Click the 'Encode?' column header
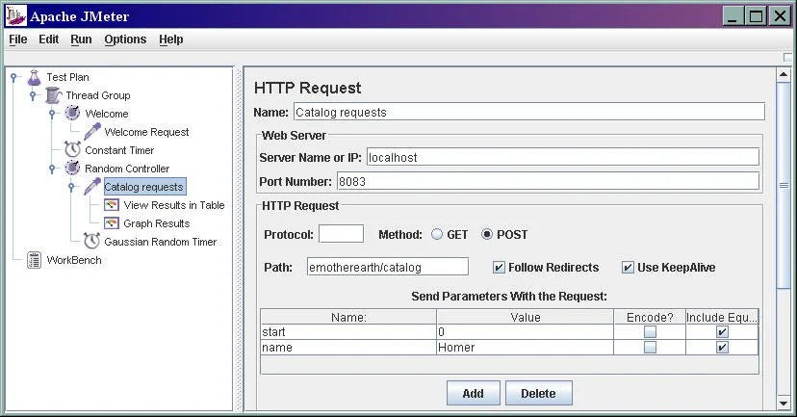Image resolution: width=797 pixels, height=417 pixels. click(650, 318)
